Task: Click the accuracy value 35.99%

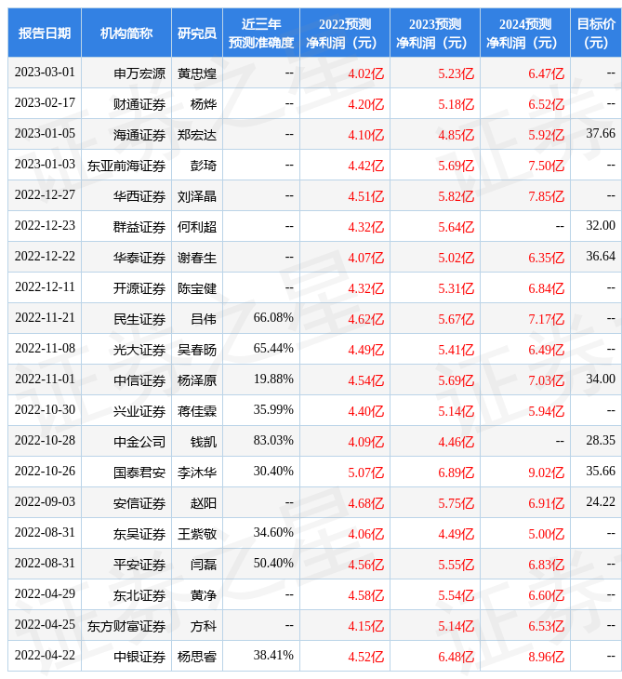Action: click(x=273, y=410)
